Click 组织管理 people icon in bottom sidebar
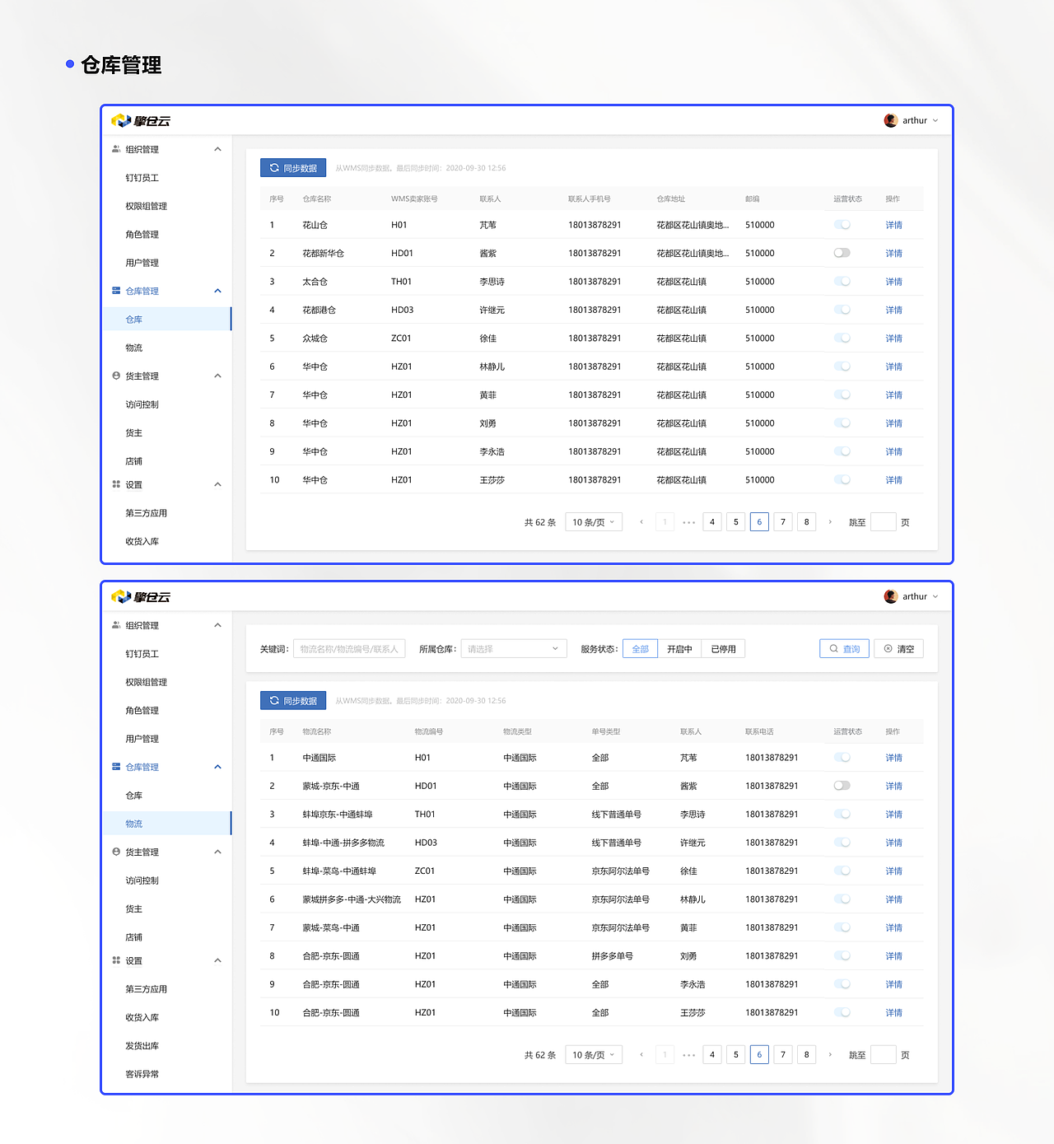This screenshot has height=1144, width=1054. [x=116, y=625]
